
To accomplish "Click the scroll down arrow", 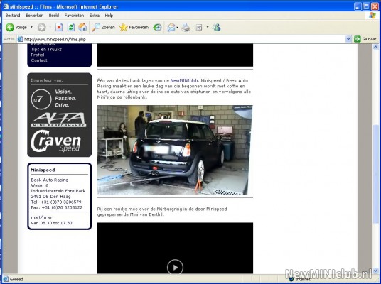I will coord(375,271).
